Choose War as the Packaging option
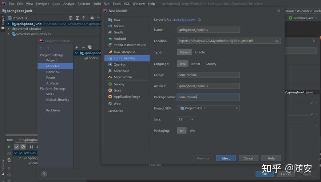 pos(193,131)
